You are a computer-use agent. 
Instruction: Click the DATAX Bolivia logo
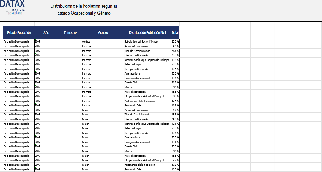(x=12, y=5)
